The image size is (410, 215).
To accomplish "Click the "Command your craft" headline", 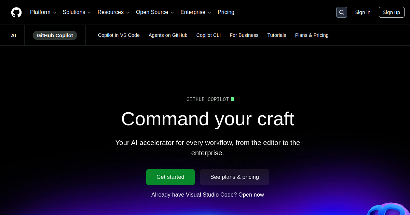I will point(208,119).
